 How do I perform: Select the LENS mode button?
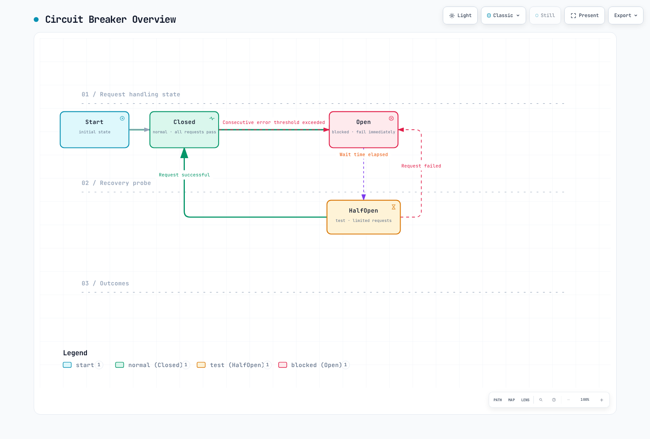525,400
